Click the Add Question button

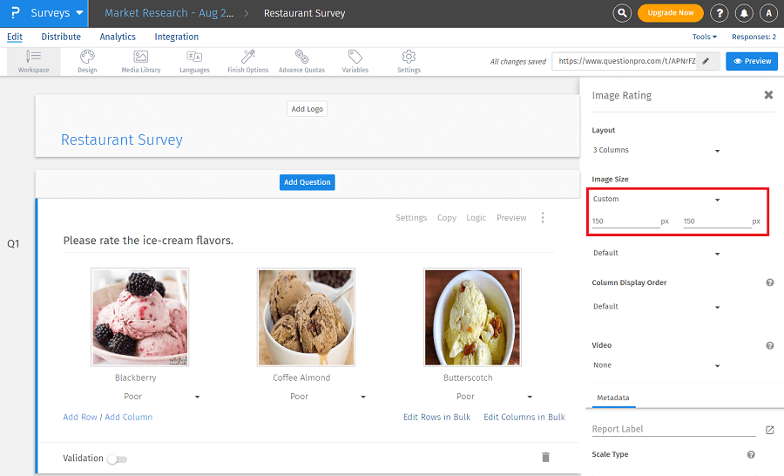308,182
